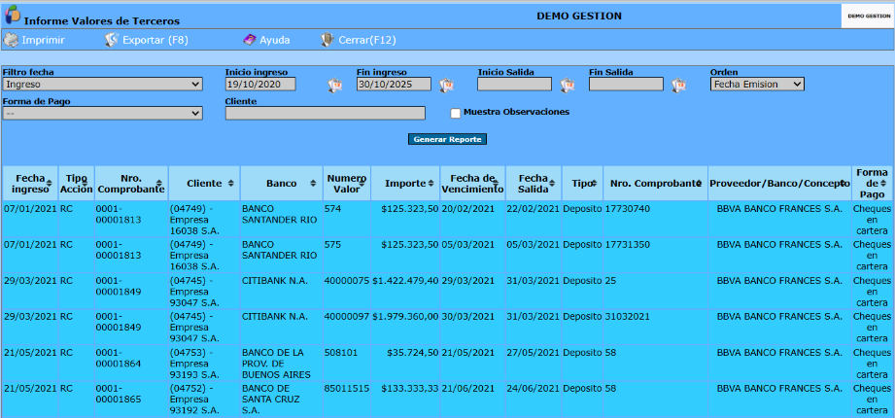Click the application logo beside Informe Valores
Screen dimensions: 895x418
click(x=12, y=15)
